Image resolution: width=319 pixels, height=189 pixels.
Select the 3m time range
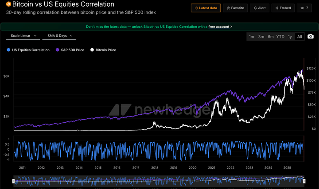point(261,37)
